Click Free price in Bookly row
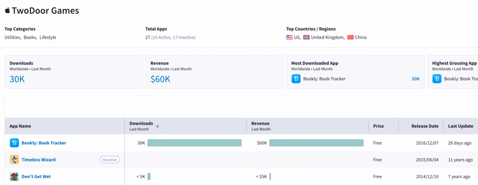 pyautogui.click(x=378, y=143)
